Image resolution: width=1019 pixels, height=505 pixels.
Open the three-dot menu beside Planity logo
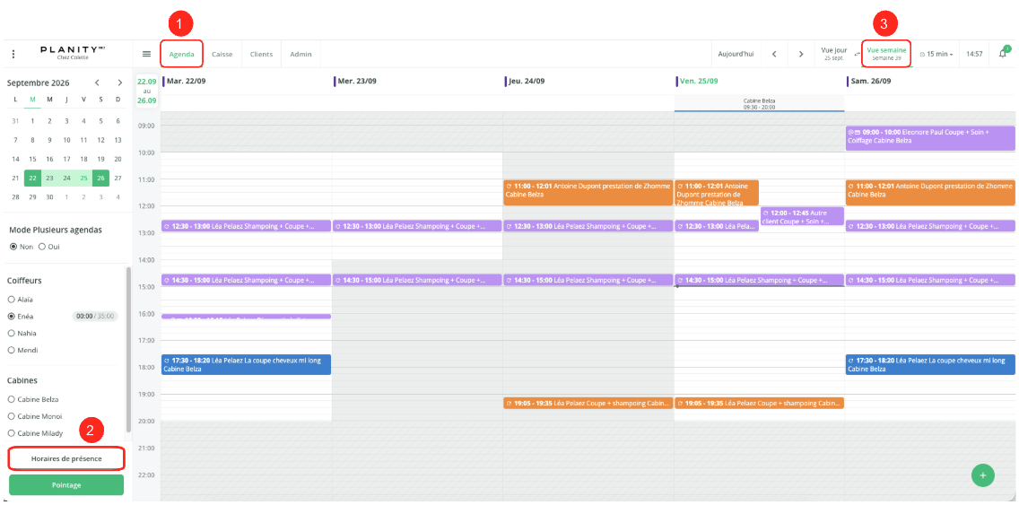point(13,54)
